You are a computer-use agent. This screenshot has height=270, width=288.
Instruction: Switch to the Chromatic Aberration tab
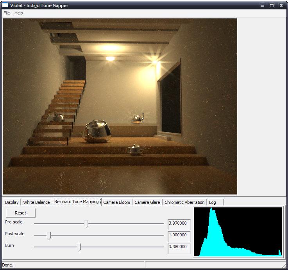point(184,202)
